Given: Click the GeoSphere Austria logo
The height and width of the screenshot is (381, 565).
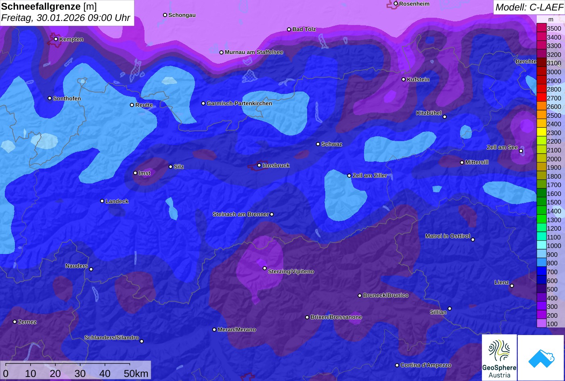Looking at the screenshot, I should (499, 358).
